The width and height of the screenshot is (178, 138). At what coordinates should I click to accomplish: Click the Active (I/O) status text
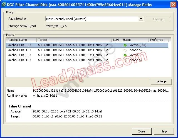pos(138,45)
